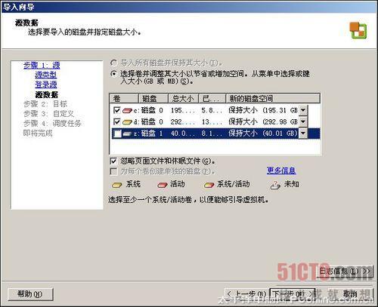Go to the 源类型 step link
The width and height of the screenshot is (378, 307).
(x=45, y=75)
